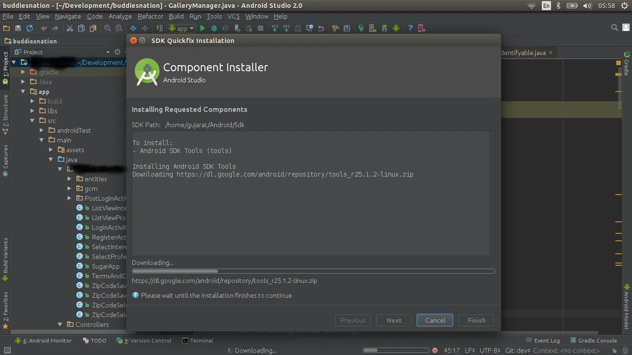Expand the libs folder node
The width and height of the screenshot is (632, 355).
pyautogui.click(x=32, y=111)
